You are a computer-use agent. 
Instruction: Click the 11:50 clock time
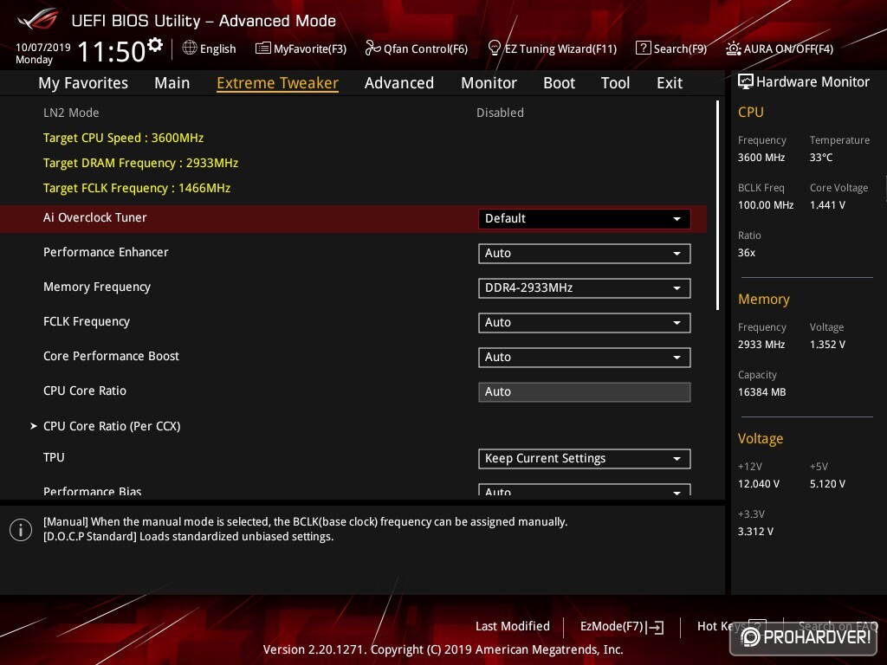[112, 51]
